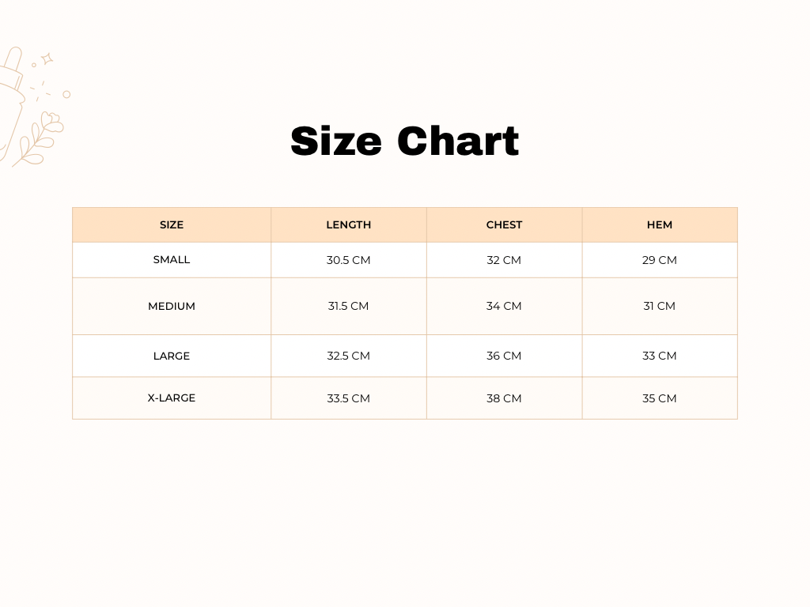Select the HEM column header
The height and width of the screenshot is (607, 810).
point(659,224)
